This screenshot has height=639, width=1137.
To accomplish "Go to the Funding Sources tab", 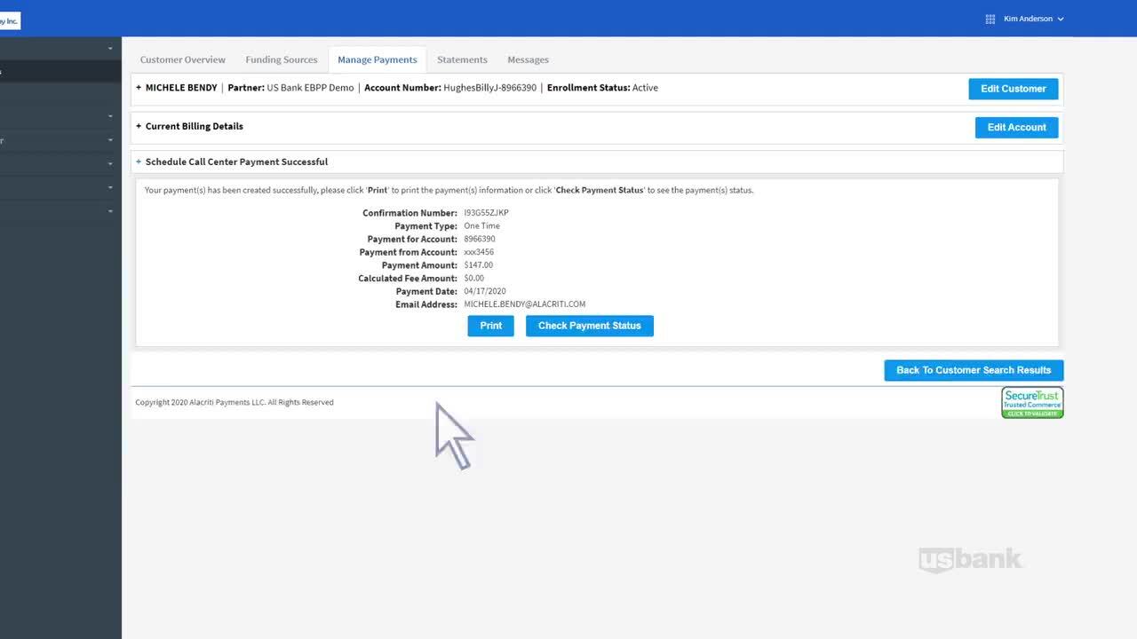I will [x=281, y=59].
